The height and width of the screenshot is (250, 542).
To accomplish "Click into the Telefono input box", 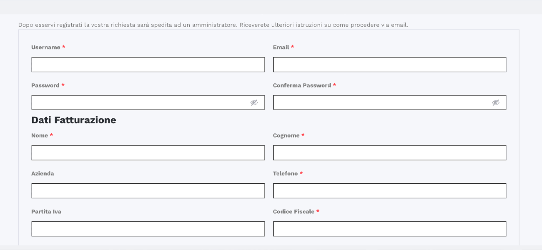I will click(389, 191).
